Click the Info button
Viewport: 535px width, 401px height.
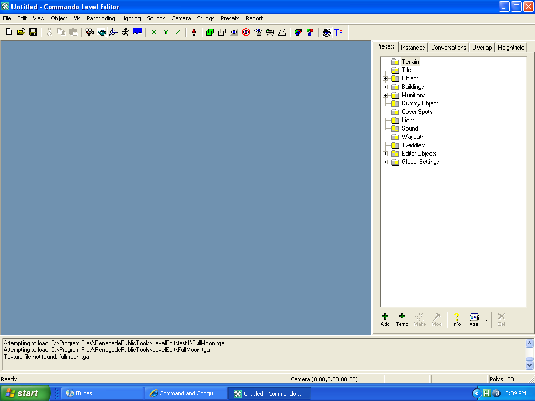[x=457, y=320]
